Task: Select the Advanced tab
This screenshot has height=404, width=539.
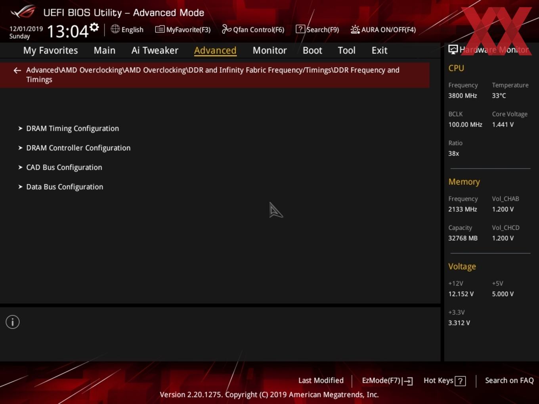Action: click(215, 50)
